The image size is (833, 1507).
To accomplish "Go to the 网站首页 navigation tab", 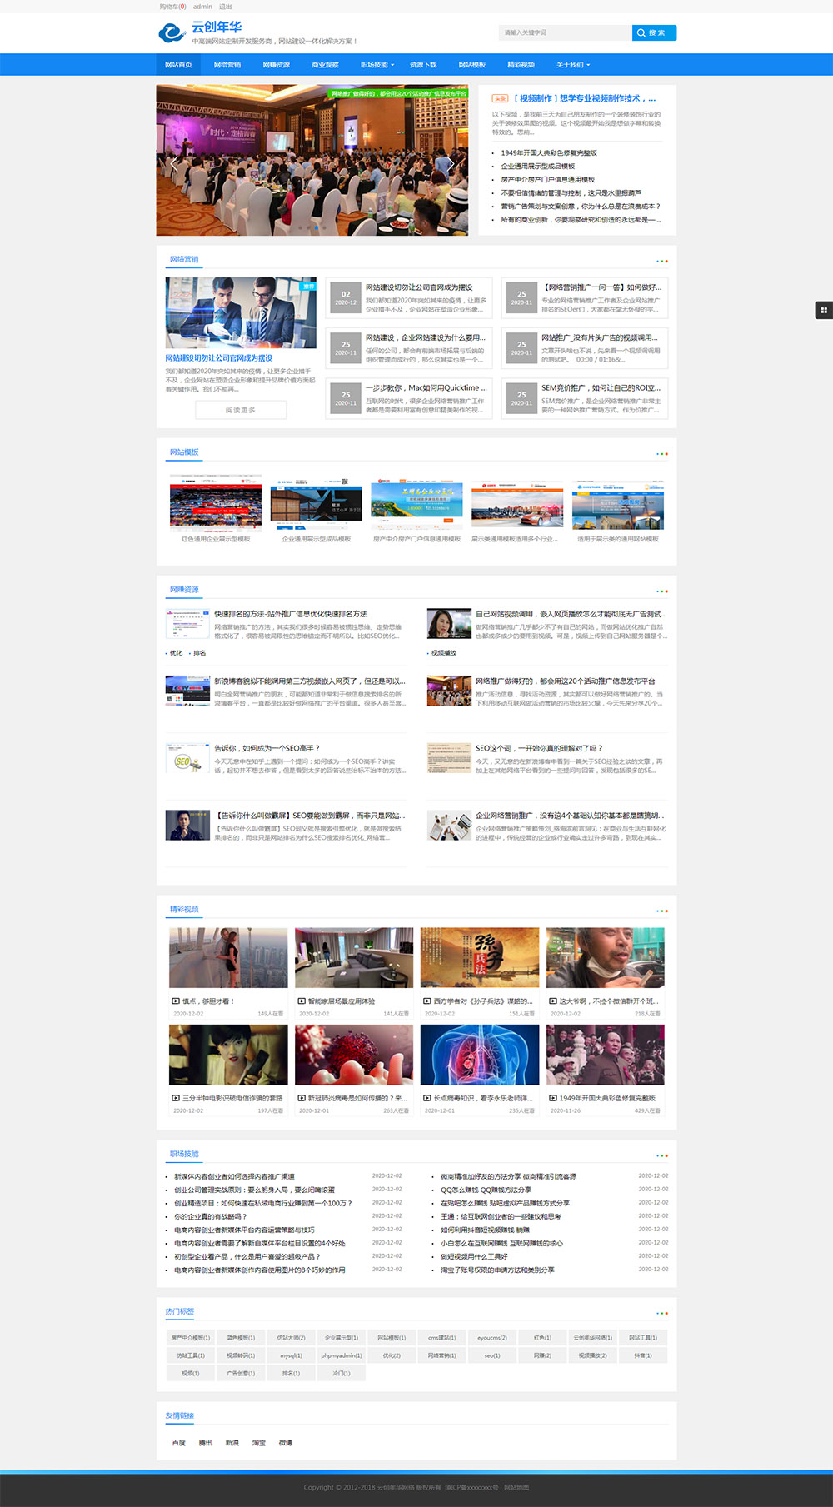I will pyautogui.click(x=178, y=64).
